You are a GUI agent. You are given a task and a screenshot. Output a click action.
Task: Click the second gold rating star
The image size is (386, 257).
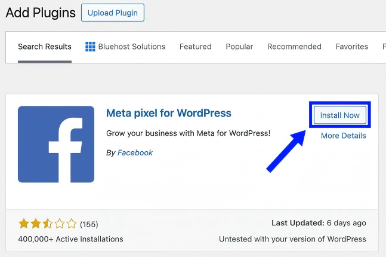[36, 224]
